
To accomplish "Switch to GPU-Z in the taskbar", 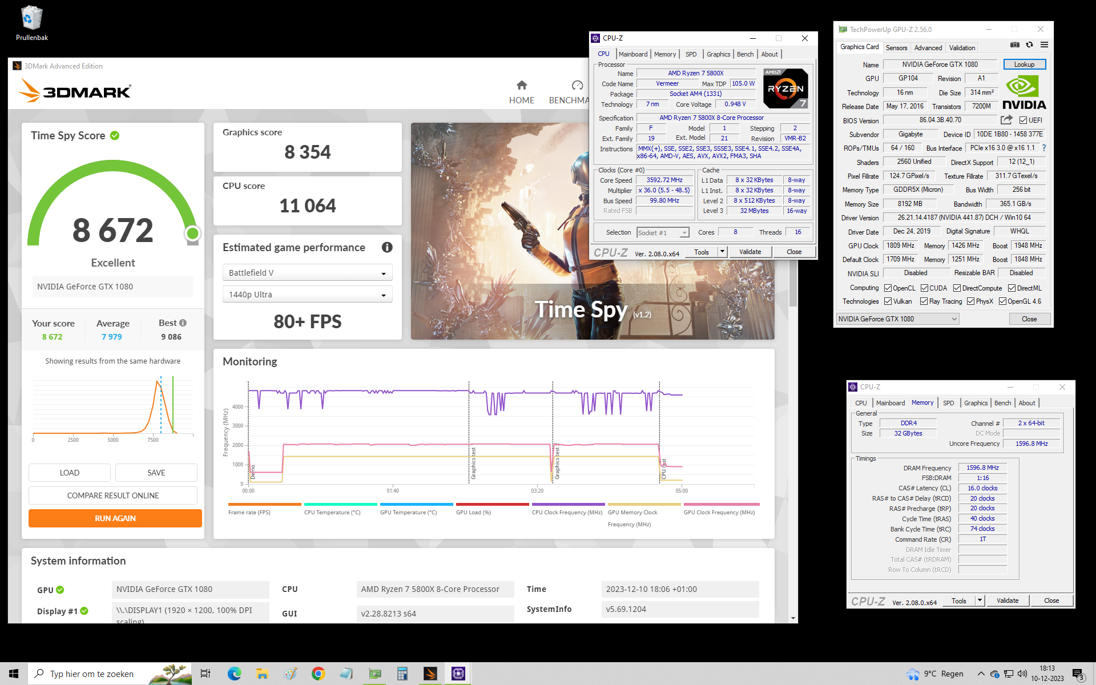I will [374, 674].
